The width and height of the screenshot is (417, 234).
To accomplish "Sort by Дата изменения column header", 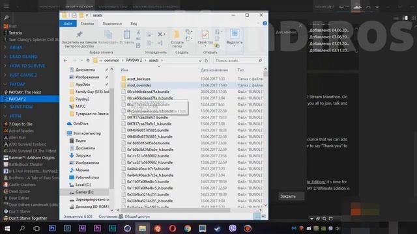I will pos(214,70).
